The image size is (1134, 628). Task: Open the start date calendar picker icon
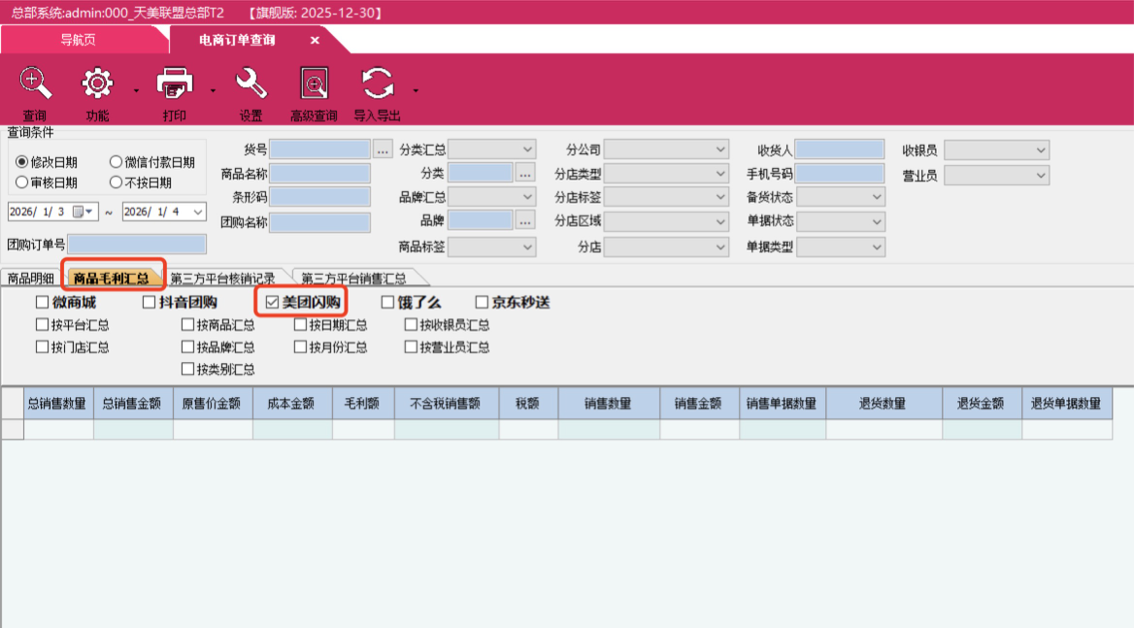click(80, 212)
